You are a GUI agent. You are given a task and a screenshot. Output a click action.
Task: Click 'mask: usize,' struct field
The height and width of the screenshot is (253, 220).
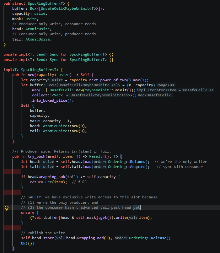(x=25, y=19)
